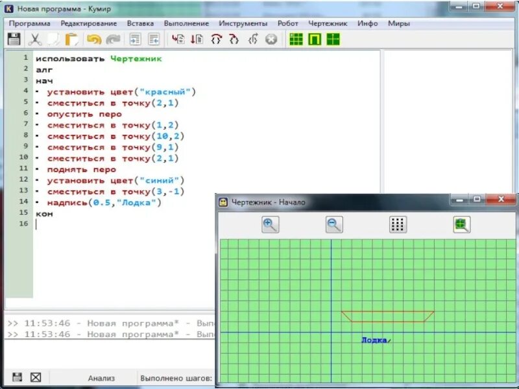Viewport: 519px width, 389px height.
Task: Minimize the main Кумир window
Action: [459, 6]
